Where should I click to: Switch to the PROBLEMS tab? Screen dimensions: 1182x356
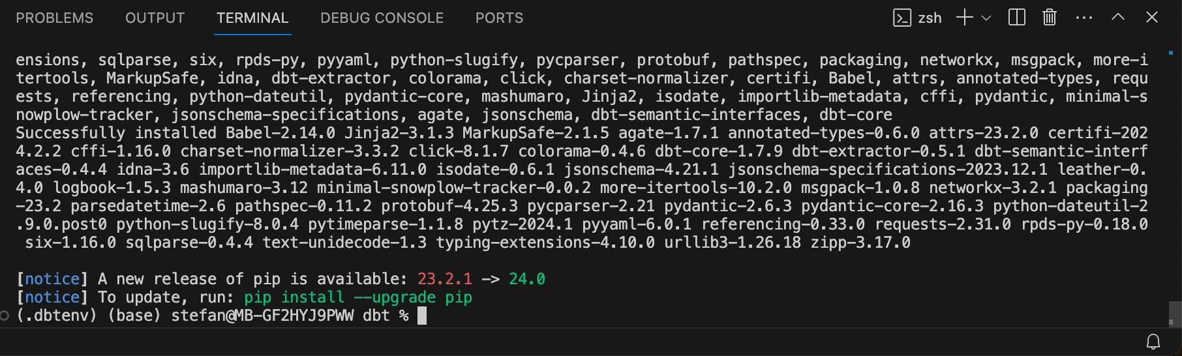tap(55, 18)
